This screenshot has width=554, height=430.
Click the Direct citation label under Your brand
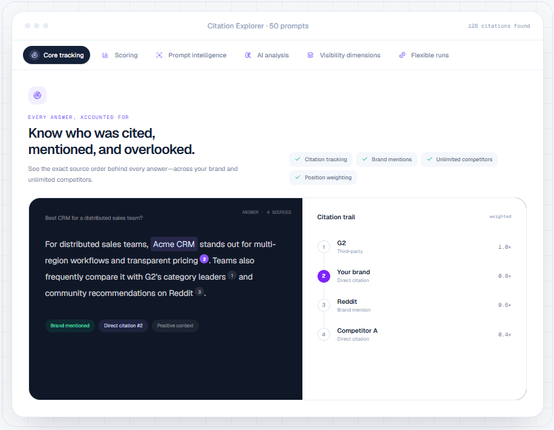click(x=353, y=280)
